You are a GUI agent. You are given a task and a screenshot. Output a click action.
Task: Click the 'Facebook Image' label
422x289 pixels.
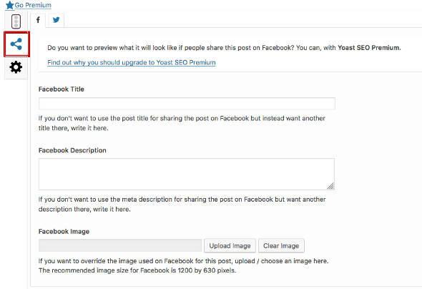click(x=64, y=232)
